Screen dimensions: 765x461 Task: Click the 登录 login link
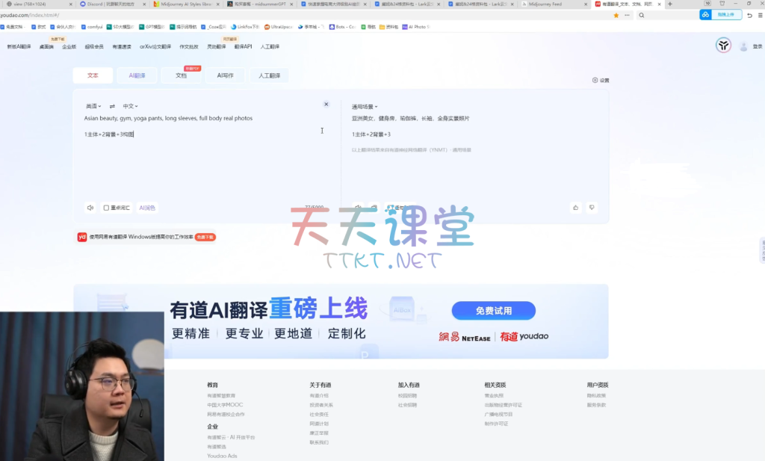coord(758,46)
